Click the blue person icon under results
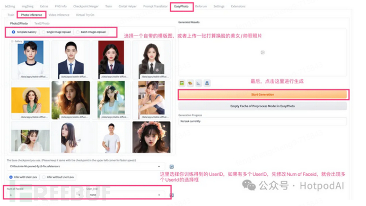 207,83
